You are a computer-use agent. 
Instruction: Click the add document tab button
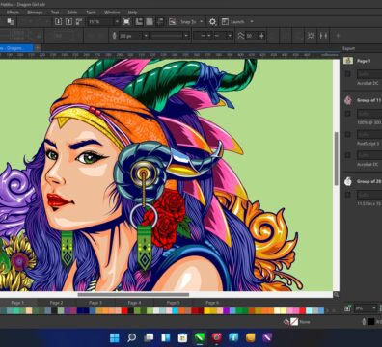tap(38, 48)
